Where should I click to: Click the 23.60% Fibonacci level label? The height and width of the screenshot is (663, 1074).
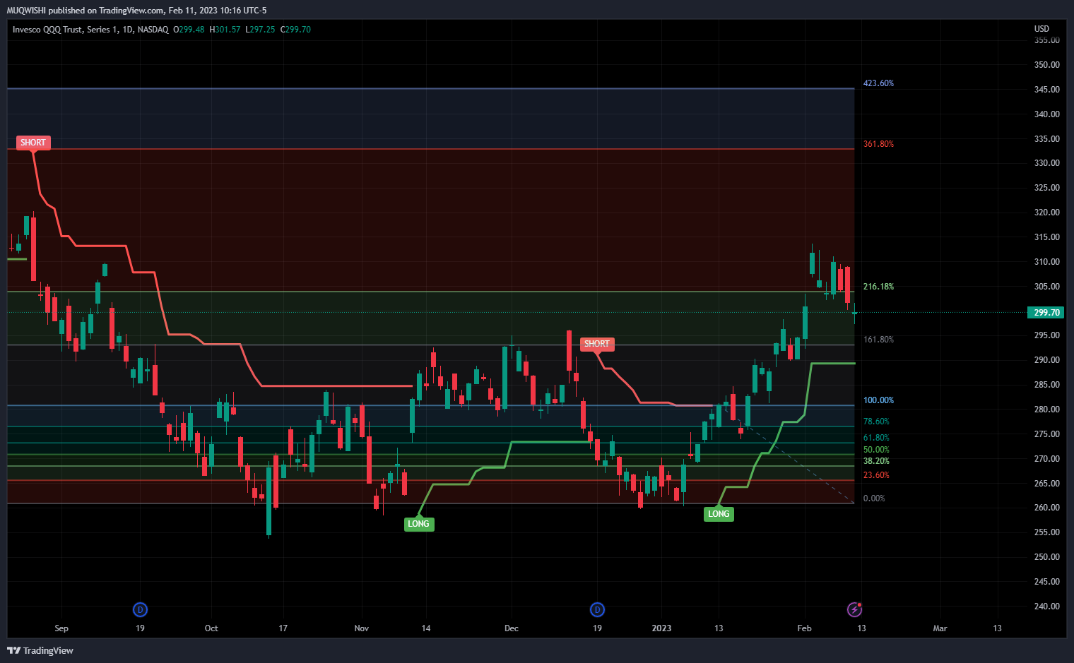pyautogui.click(x=876, y=475)
